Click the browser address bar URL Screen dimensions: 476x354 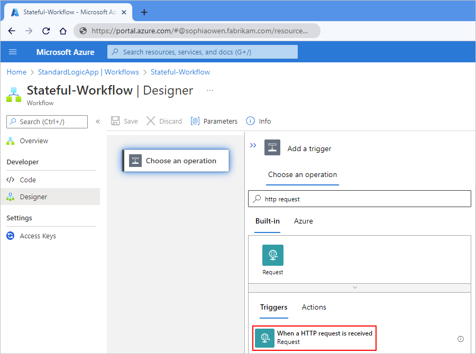tap(199, 31)
